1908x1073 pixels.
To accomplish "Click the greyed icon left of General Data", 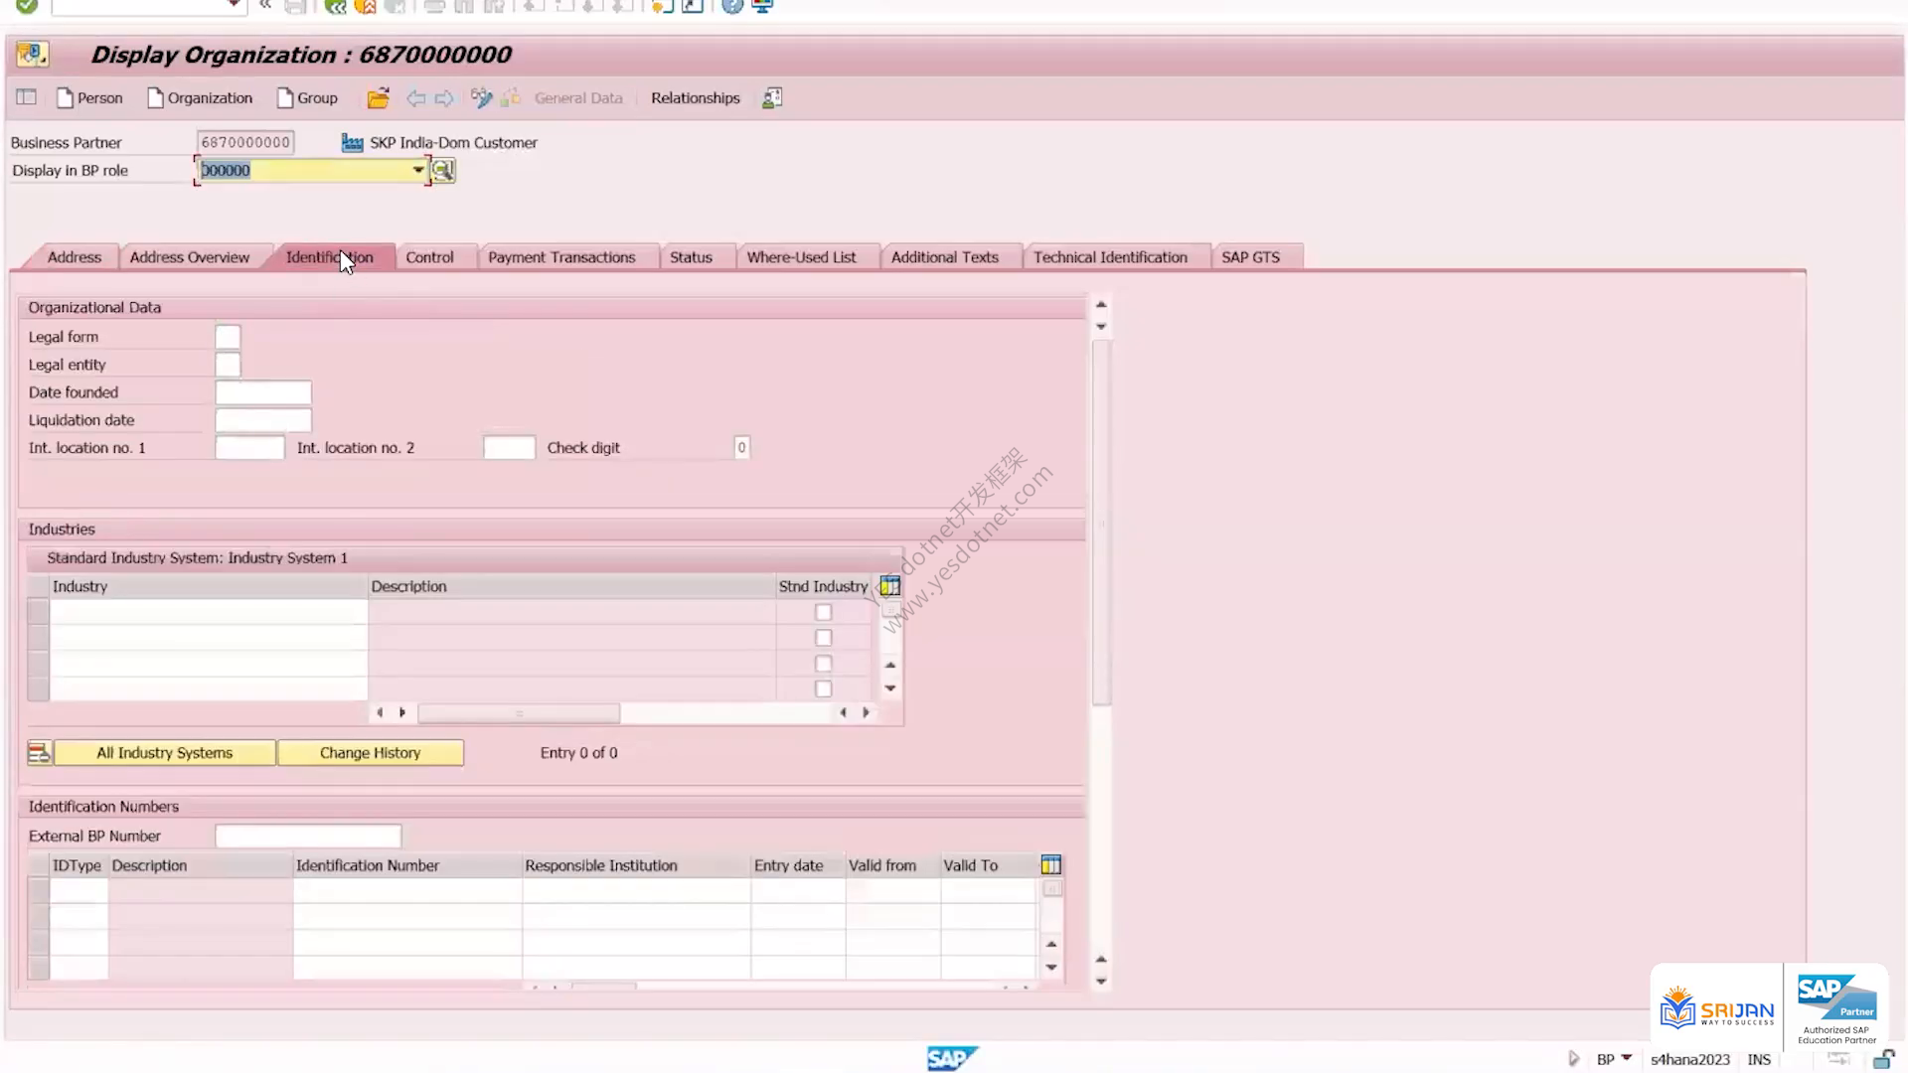I will (511, 97).
